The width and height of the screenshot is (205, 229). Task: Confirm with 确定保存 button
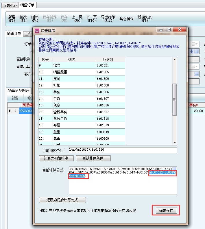[x=166, y=210]
